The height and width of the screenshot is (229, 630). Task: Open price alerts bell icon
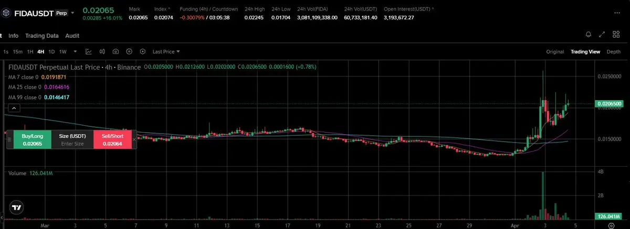click(589, 35)
